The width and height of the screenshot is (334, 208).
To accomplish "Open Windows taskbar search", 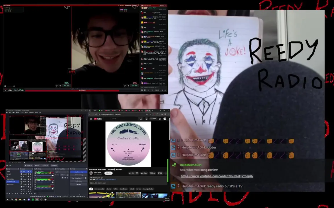I will pos(12,200).
